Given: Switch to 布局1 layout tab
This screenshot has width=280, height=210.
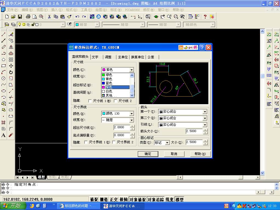Looking at the screenshot, I should click(52, 177).
